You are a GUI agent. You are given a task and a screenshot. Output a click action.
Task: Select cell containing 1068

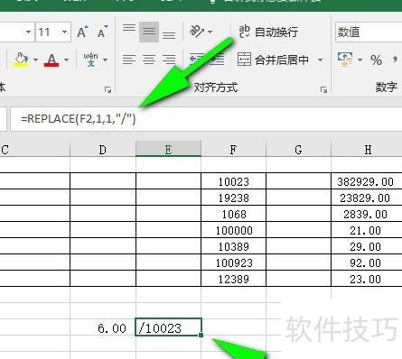(x=233, y=214)
